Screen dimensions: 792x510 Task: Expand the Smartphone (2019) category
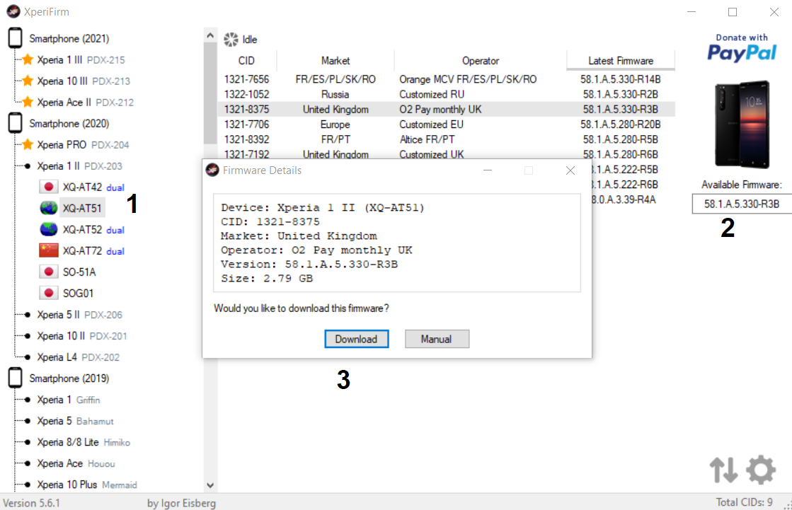click(x=14, y=378)
